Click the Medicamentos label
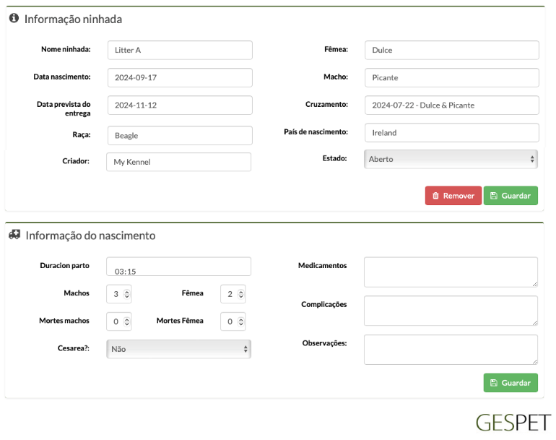Viewport: 556px width, 440px height. point(322,265)
